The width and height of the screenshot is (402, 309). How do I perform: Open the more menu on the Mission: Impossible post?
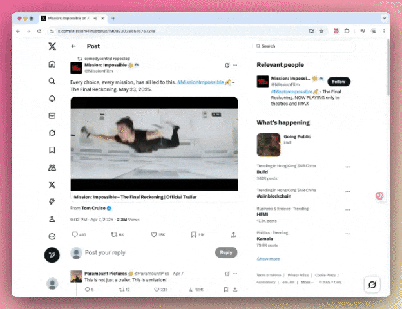coord(235,65)
